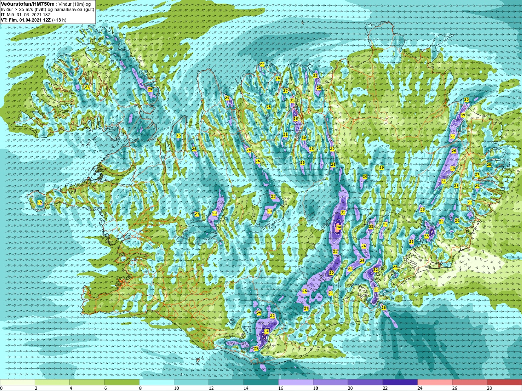Select the legend scale number 22
Viewport: 522px width, 391px height.
(x=385, y=388)
